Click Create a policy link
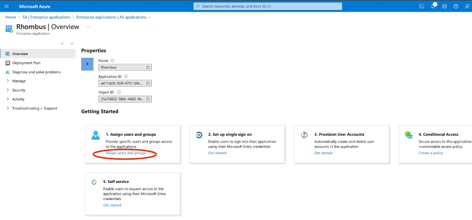 [431, 153]
